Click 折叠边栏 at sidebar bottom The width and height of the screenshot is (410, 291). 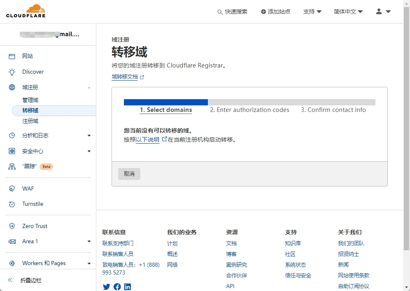[x=31, y=280]
